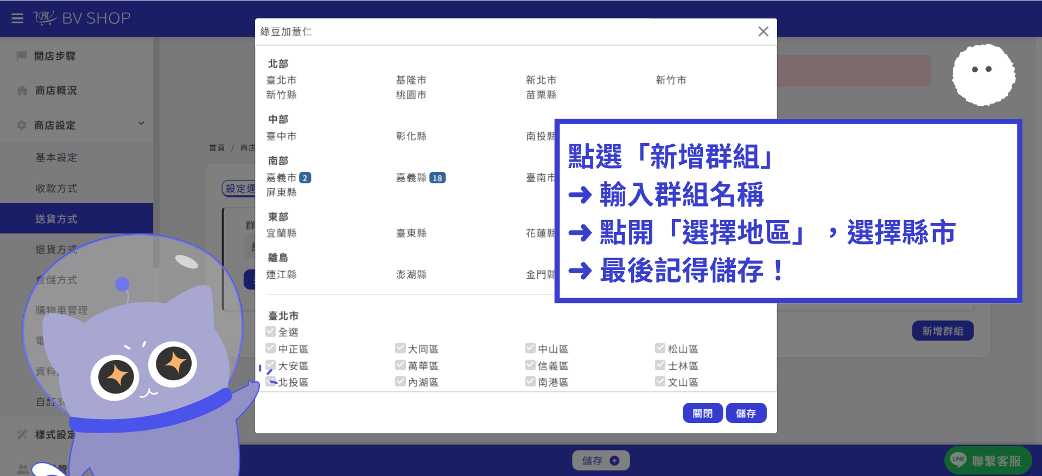Select 屏東縣 in the 南部 region

pyautogui.click(x=281, y=192)
